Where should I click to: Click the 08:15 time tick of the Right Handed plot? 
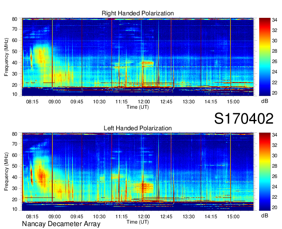[x=32, y=102]
